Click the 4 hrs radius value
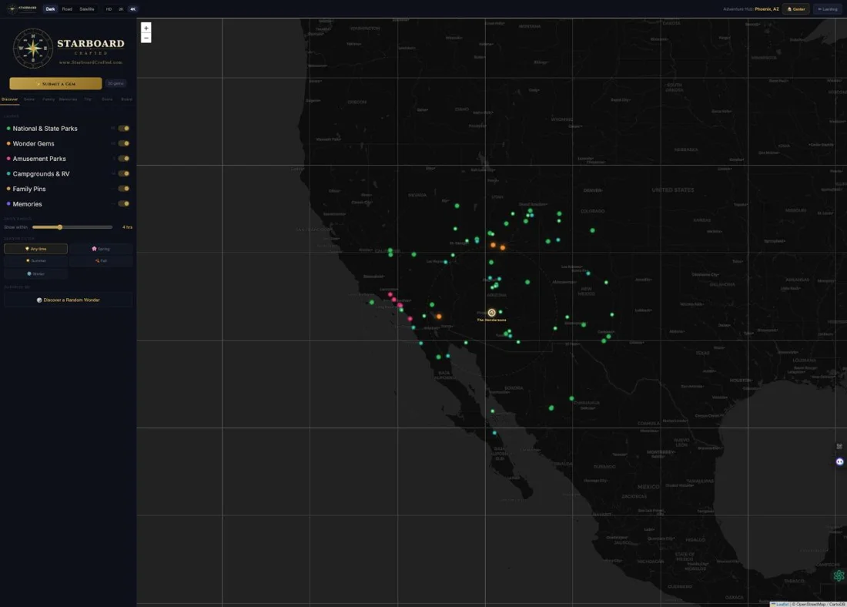 [x=128, y=227]
